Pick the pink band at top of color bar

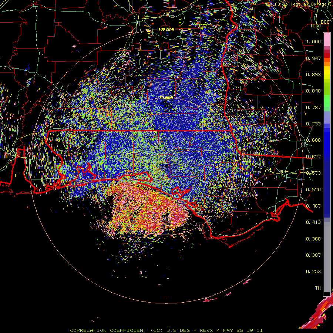(327, 39)
